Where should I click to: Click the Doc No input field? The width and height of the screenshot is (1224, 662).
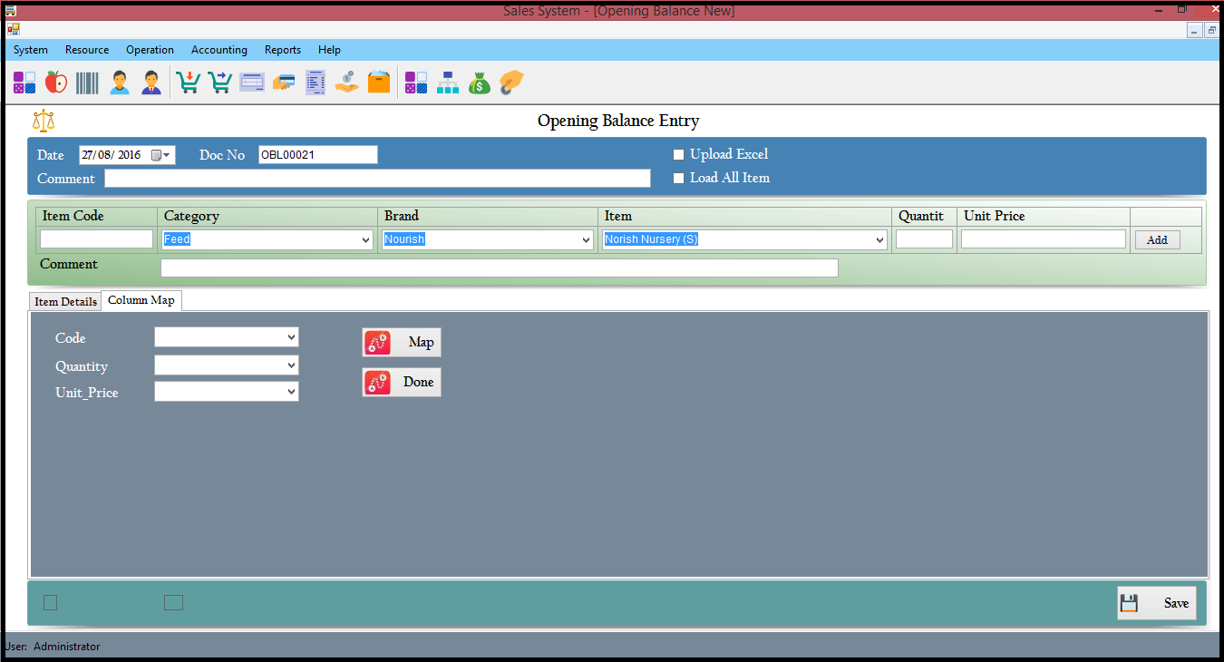(317, 155)
